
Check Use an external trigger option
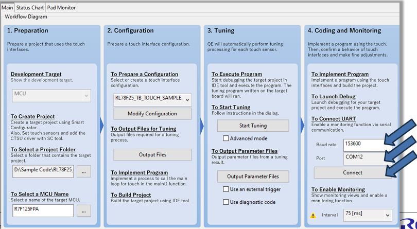(226, 189)
